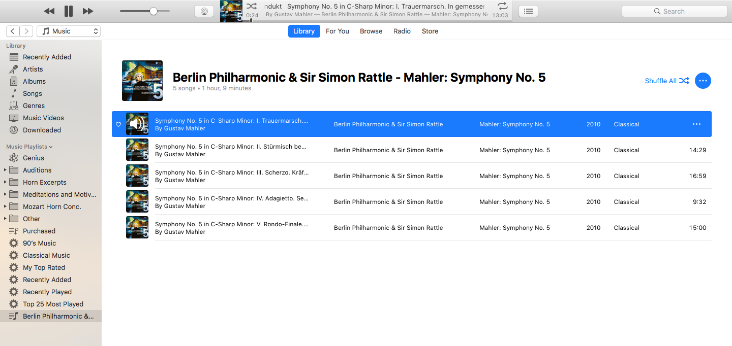Toggle repeat in the now playing bar
The height and width of the screenshot is (346, 732).
click(502, 6)
